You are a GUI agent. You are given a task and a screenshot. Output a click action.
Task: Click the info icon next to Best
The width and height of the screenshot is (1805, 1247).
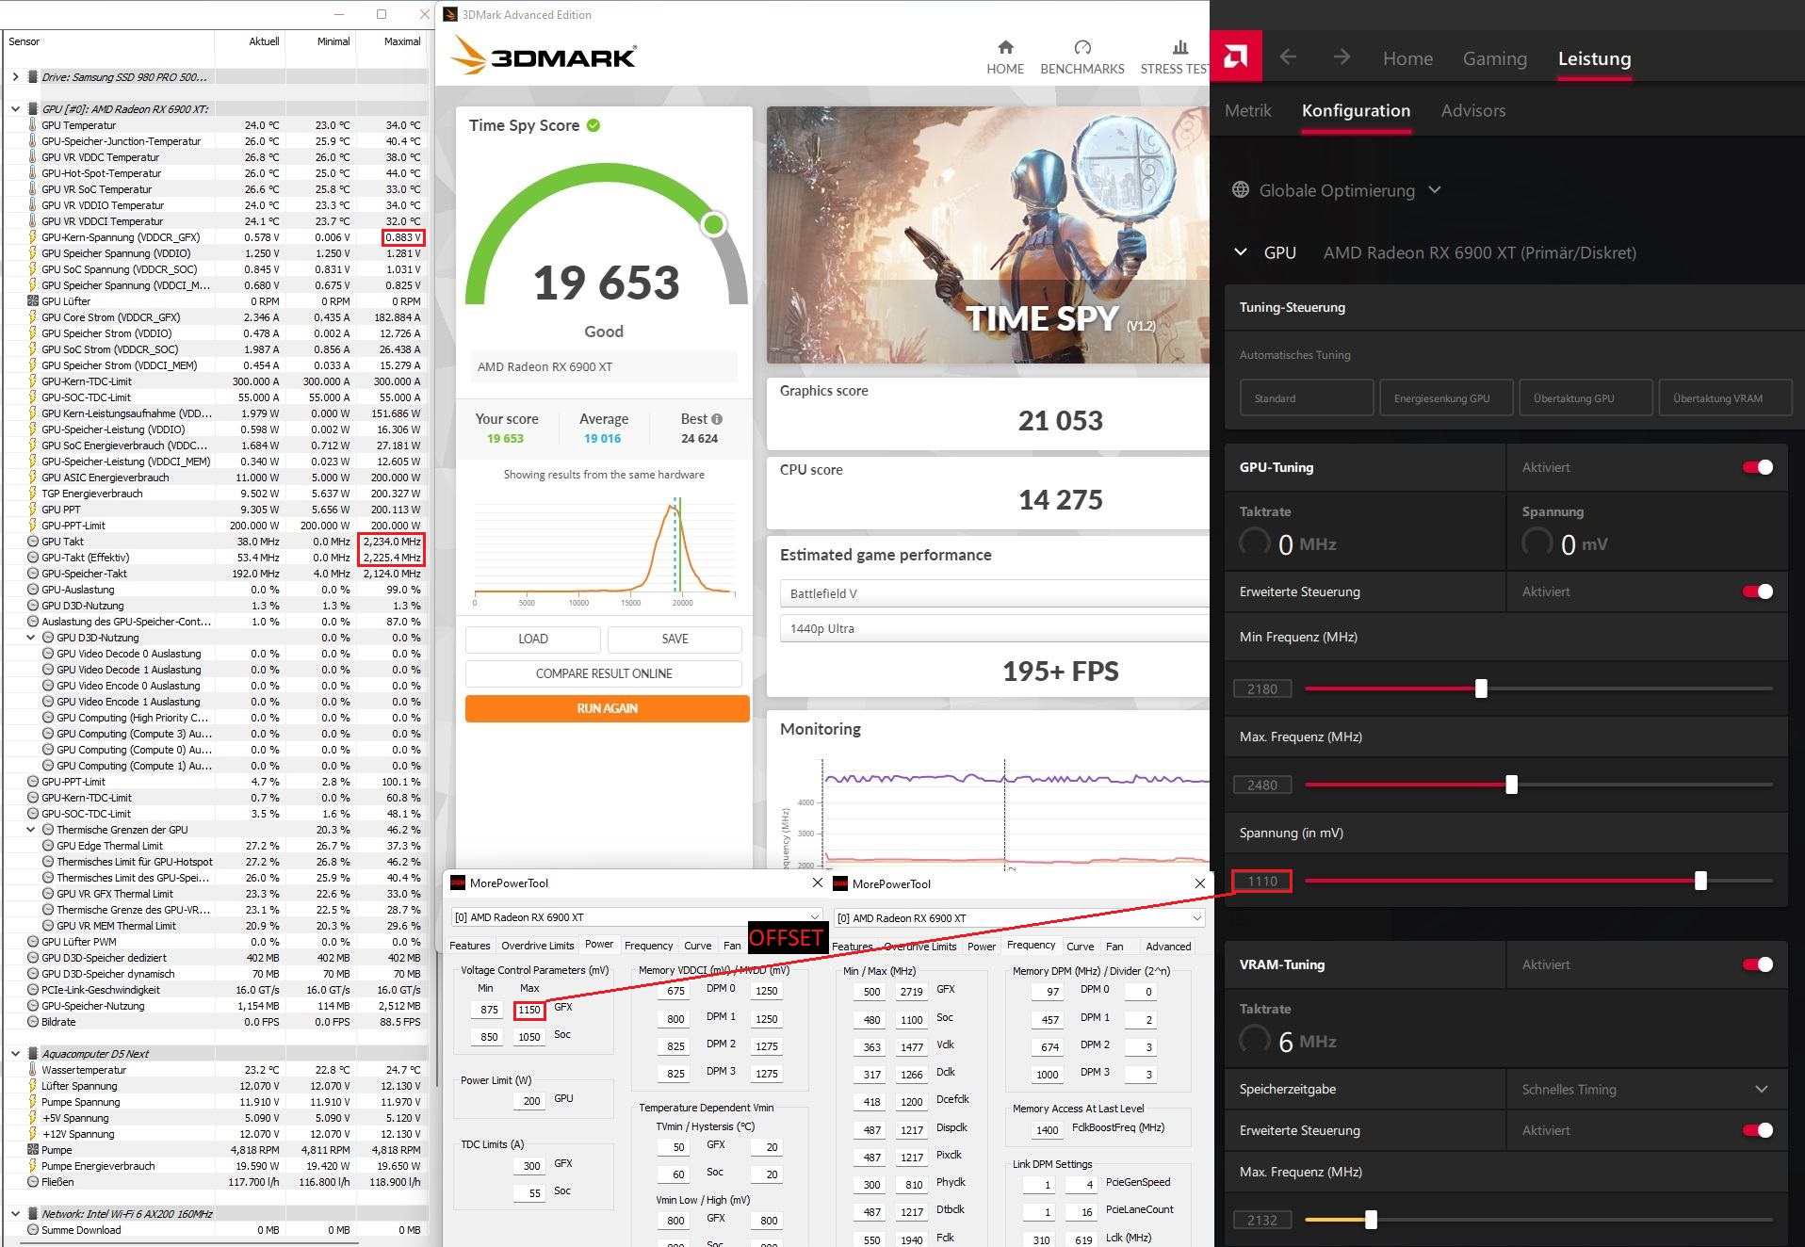717,419
